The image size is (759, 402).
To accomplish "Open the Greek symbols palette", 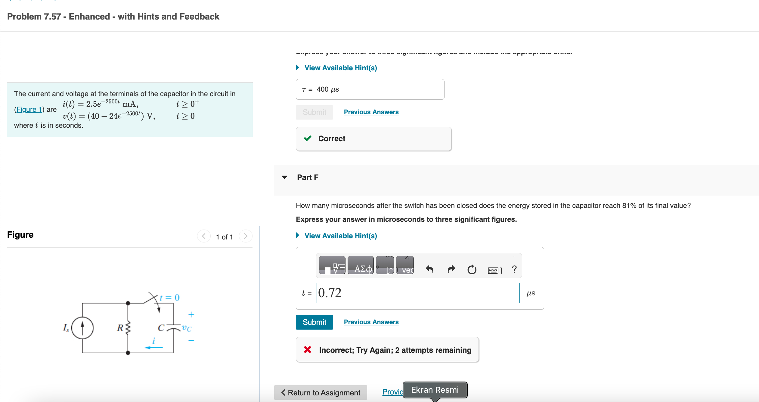I will (x=361, y=266).
